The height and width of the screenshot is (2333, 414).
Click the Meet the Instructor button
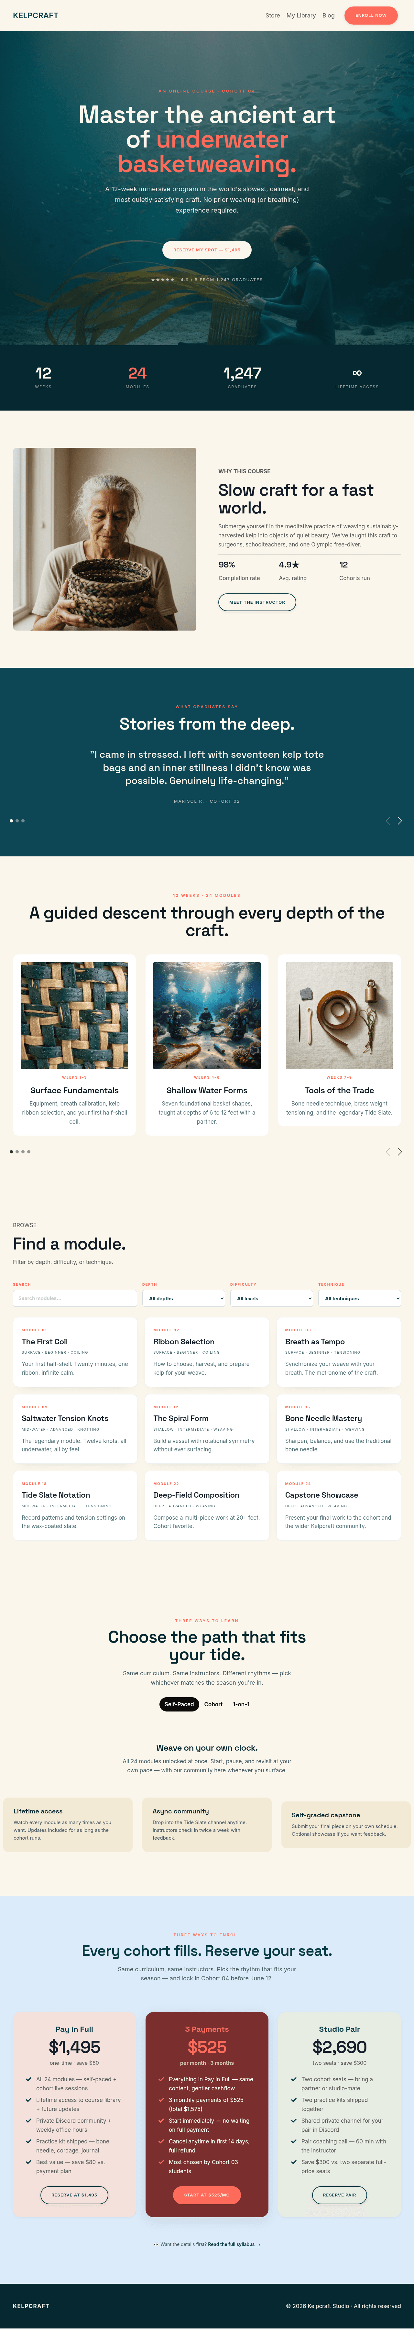click(x=257, y=602)
